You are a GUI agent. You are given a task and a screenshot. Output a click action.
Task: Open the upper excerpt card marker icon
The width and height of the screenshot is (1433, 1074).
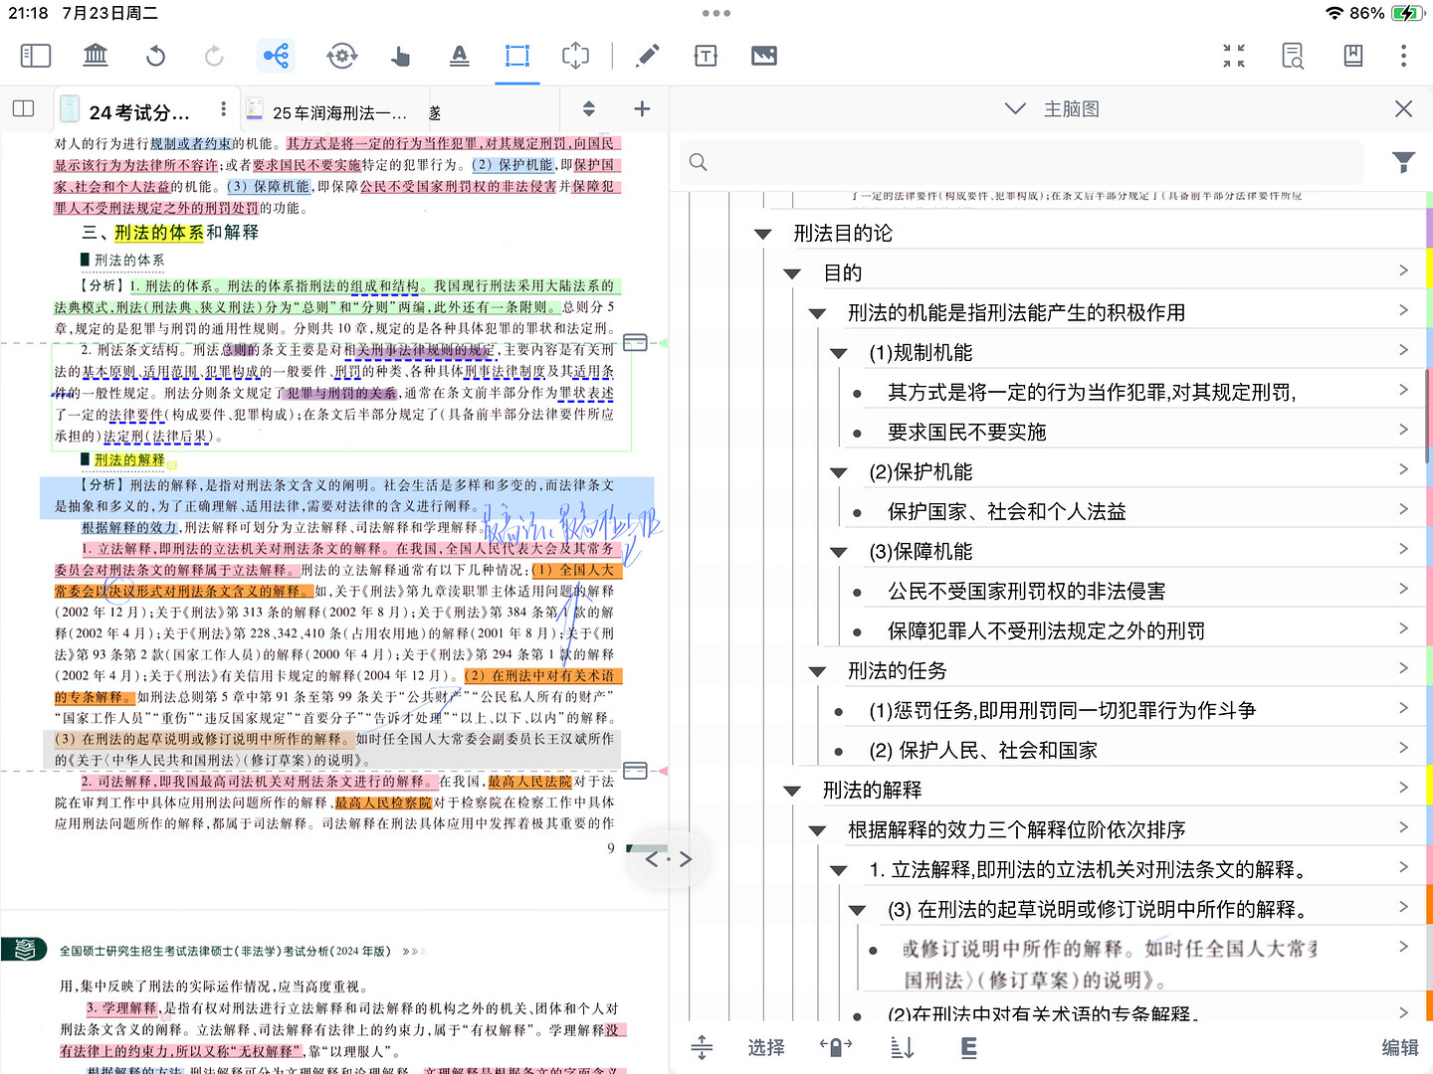click(635, 342)
